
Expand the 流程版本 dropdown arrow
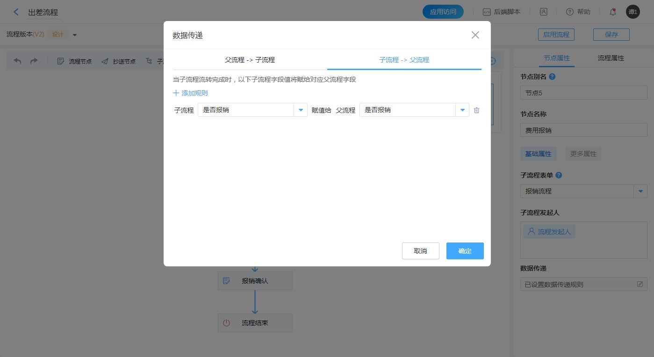click(75, 35)
